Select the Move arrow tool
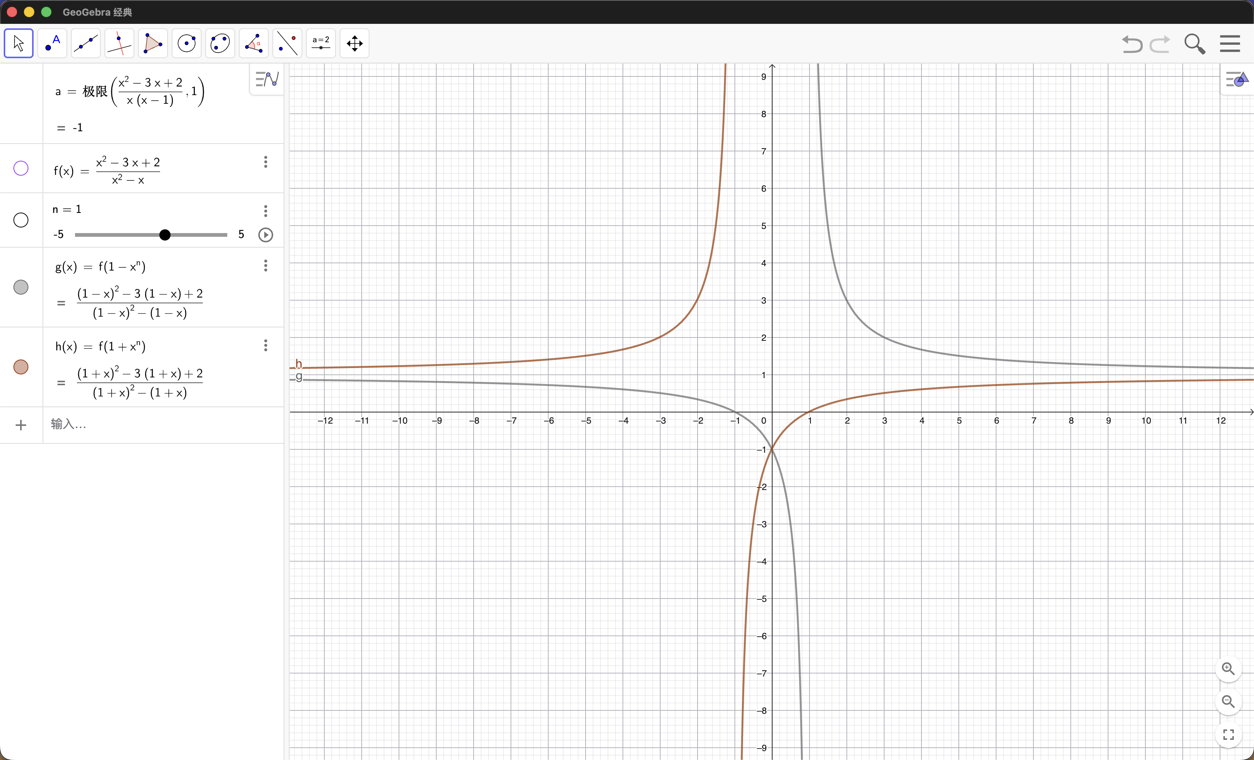Viewport: 1254px width, 760px height. click(x=19, y=43)
